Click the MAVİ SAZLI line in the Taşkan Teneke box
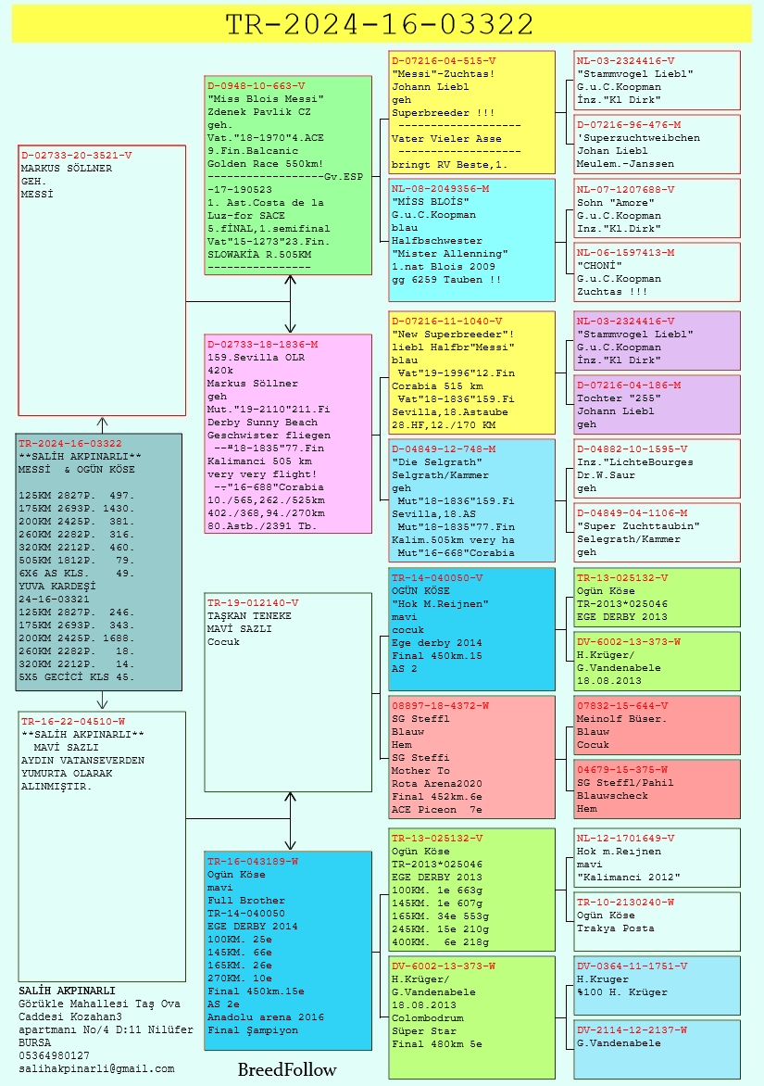 (240, 629)
